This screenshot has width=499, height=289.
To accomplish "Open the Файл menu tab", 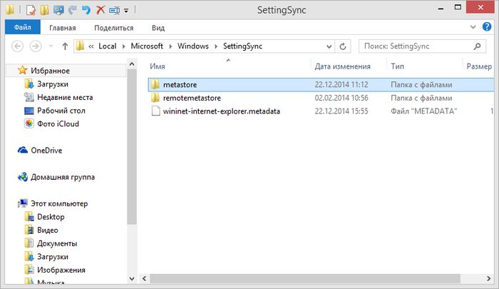I will tap(22, 28).
